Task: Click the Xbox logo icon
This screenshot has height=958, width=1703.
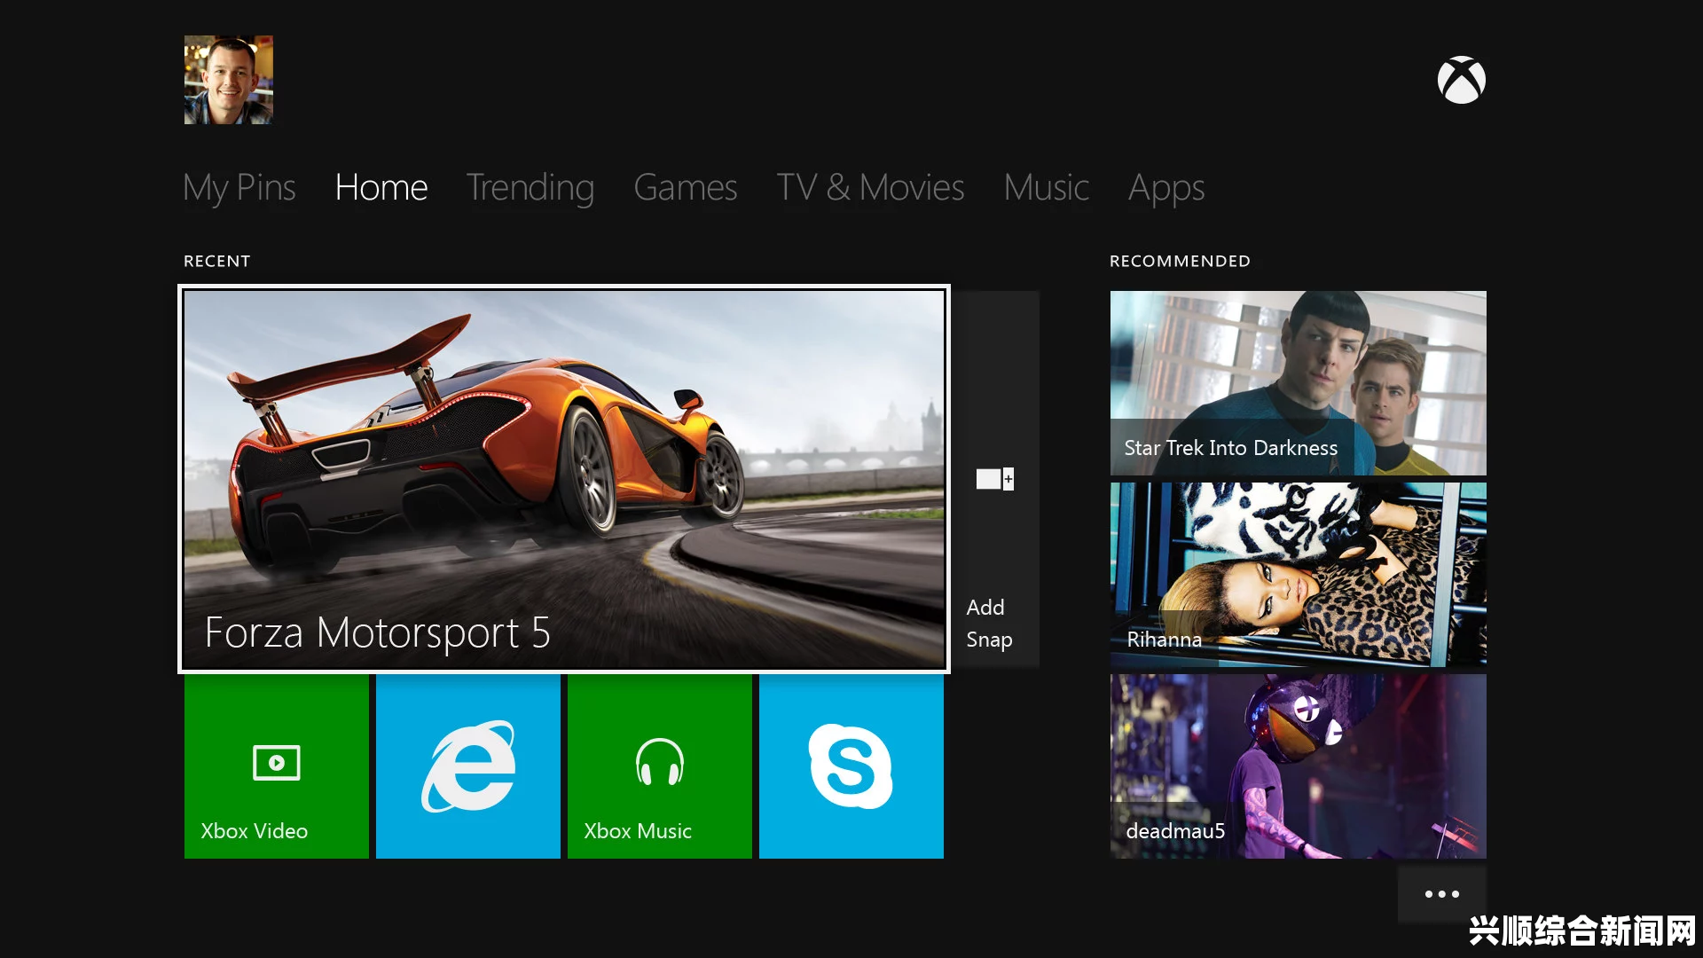Action: [x=1462, y=81]
